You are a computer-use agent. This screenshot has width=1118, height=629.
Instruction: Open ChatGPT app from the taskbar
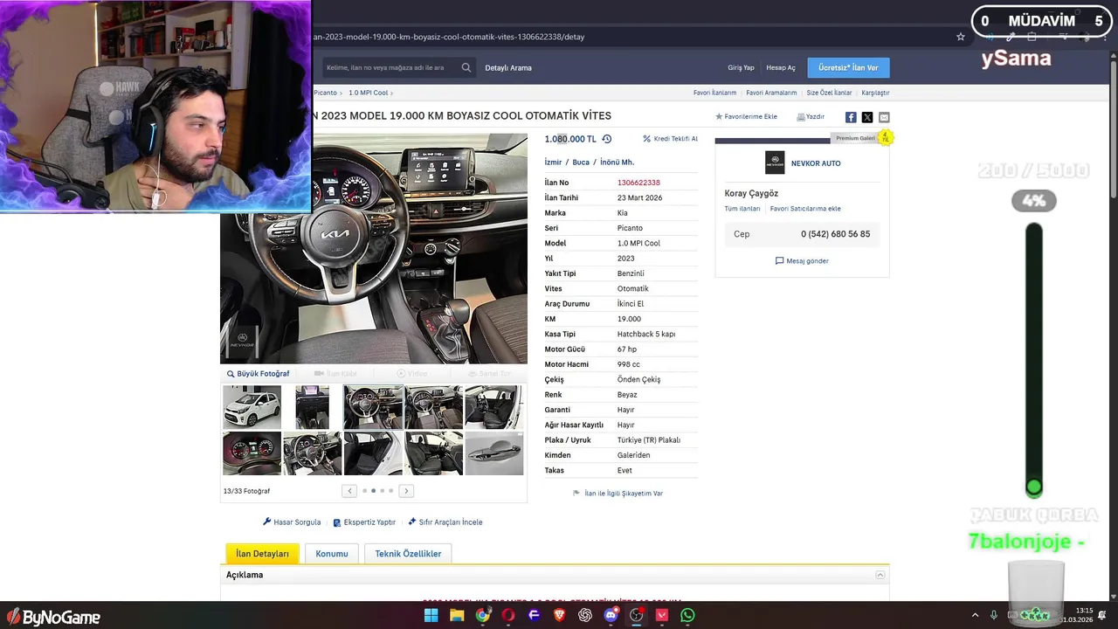(585, 615)
